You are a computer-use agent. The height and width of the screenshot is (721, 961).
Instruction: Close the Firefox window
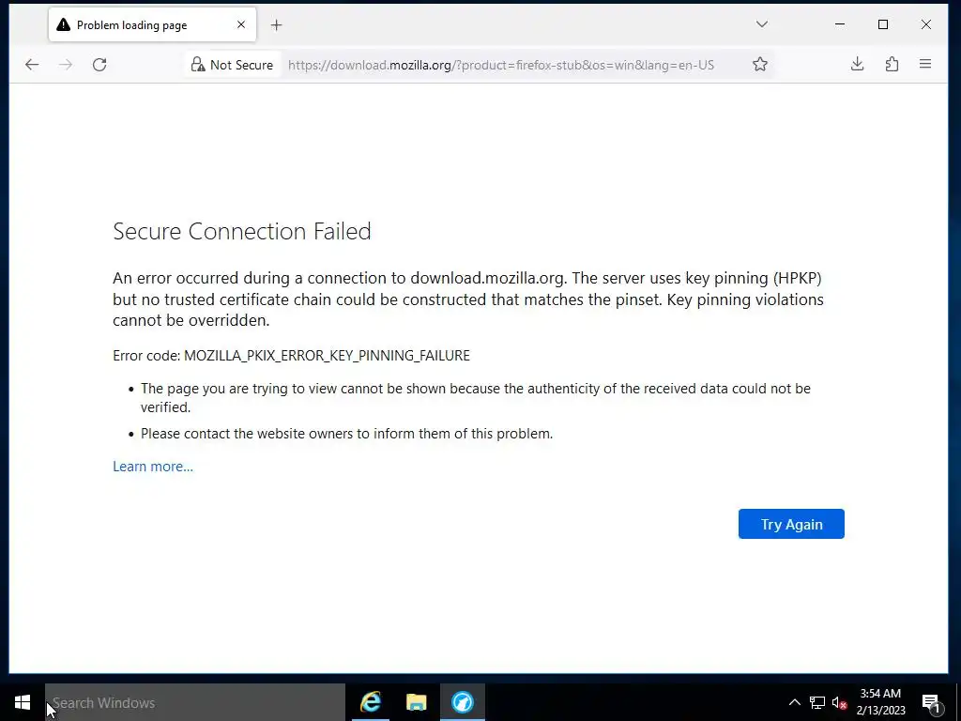pos(926,24)
